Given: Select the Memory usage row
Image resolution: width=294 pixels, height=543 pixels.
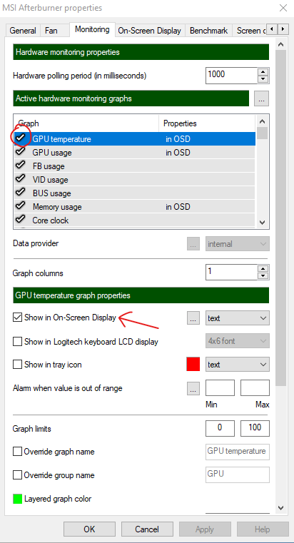Looking at the screenshot, I should pyautogui.click(x=135, y=207).
